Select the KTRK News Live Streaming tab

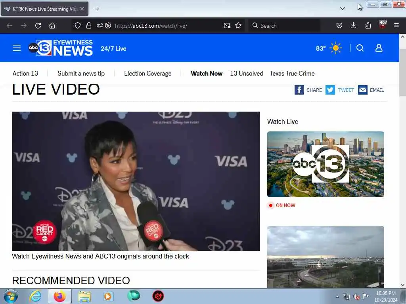coord(44,9)
